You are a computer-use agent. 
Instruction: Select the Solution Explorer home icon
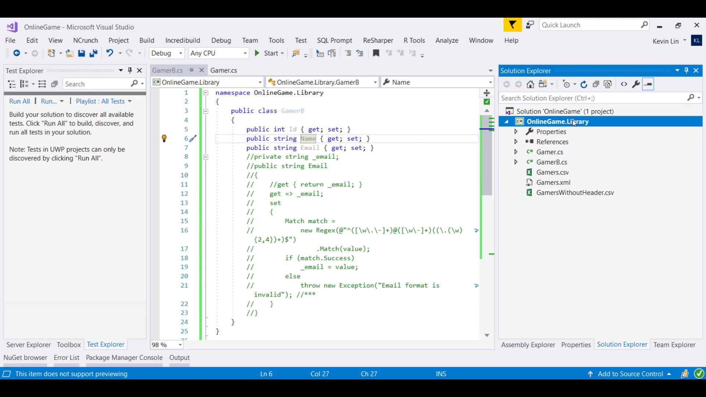pyautogui.click(x=531, y=84)
